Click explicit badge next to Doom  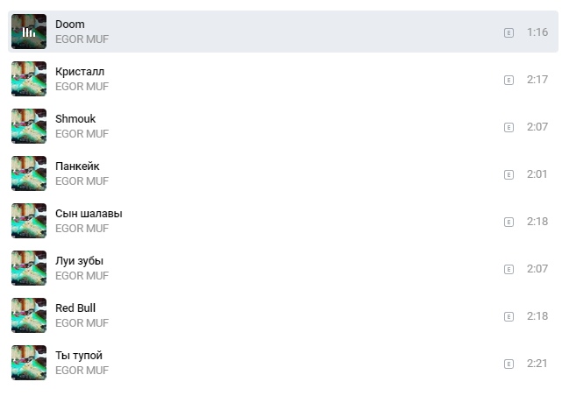[509, 32]
